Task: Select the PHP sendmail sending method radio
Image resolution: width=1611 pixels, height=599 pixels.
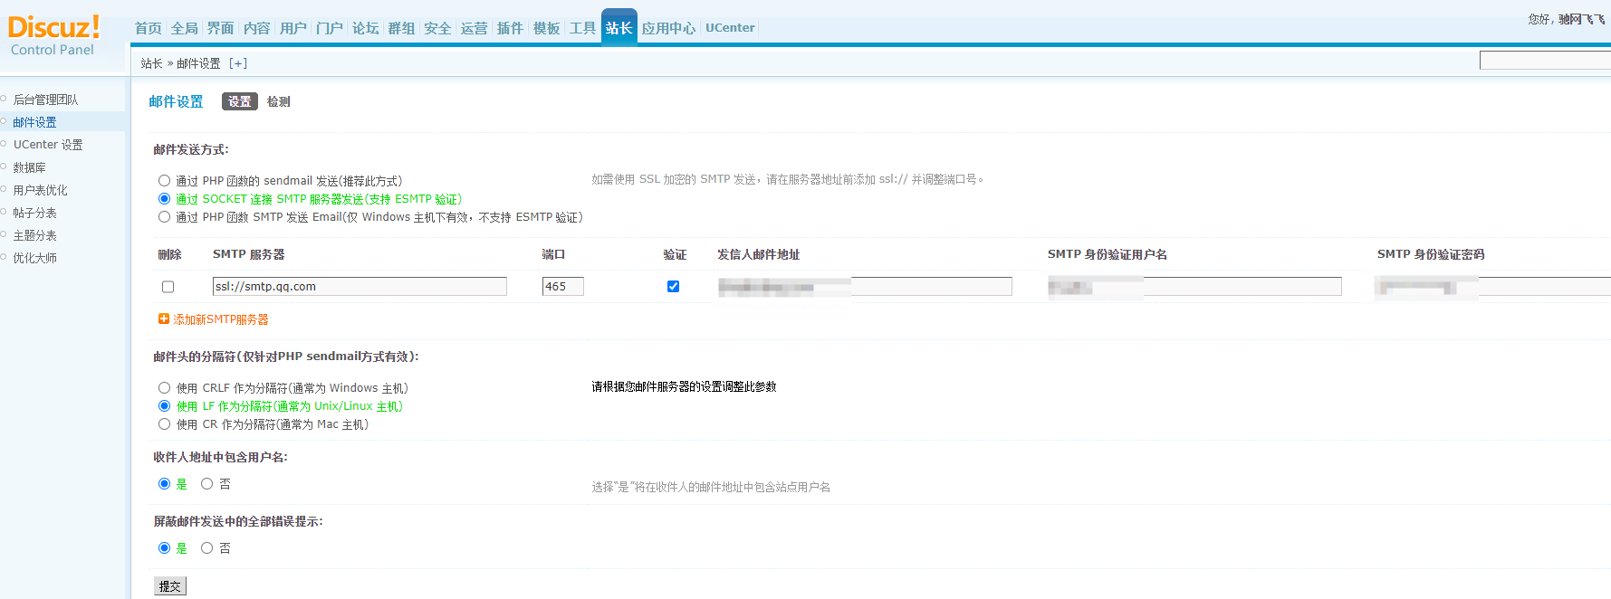Action: coord(164,181)
